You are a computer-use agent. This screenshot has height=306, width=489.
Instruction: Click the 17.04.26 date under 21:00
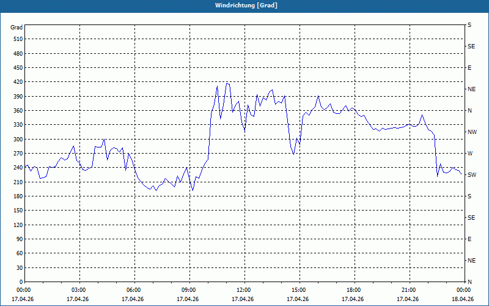point(408,299)
